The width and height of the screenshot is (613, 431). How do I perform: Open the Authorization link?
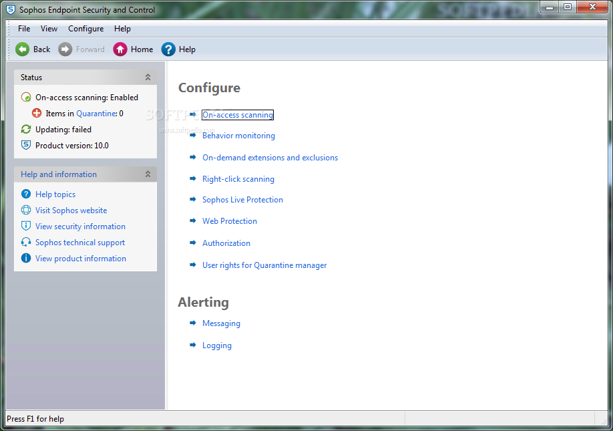coord(226,243)
